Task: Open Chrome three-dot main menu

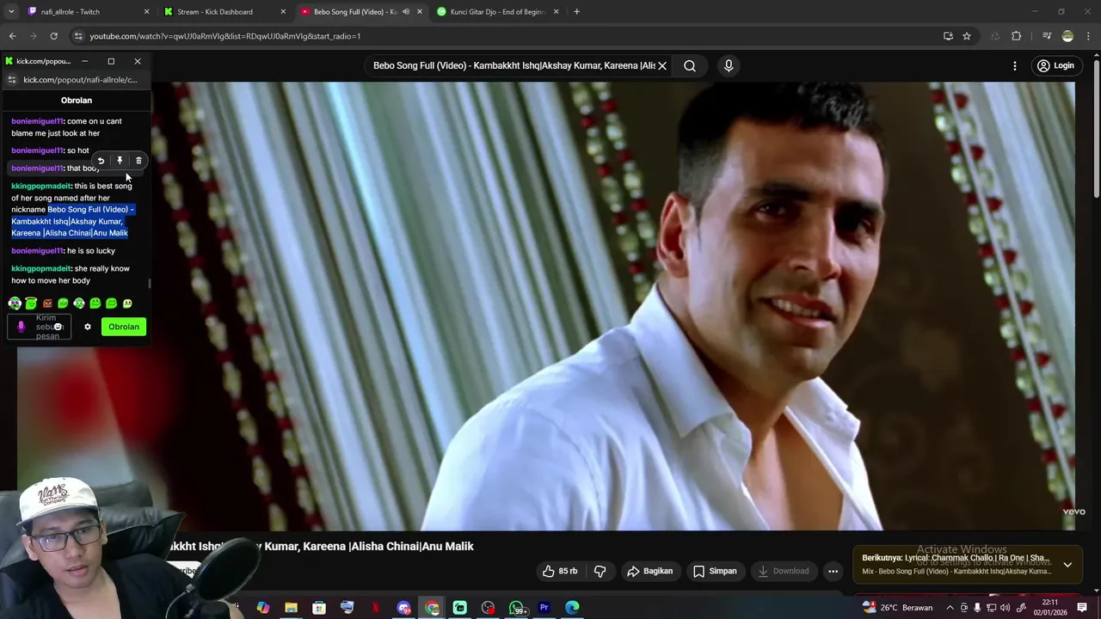Action: pos(1089,36)
